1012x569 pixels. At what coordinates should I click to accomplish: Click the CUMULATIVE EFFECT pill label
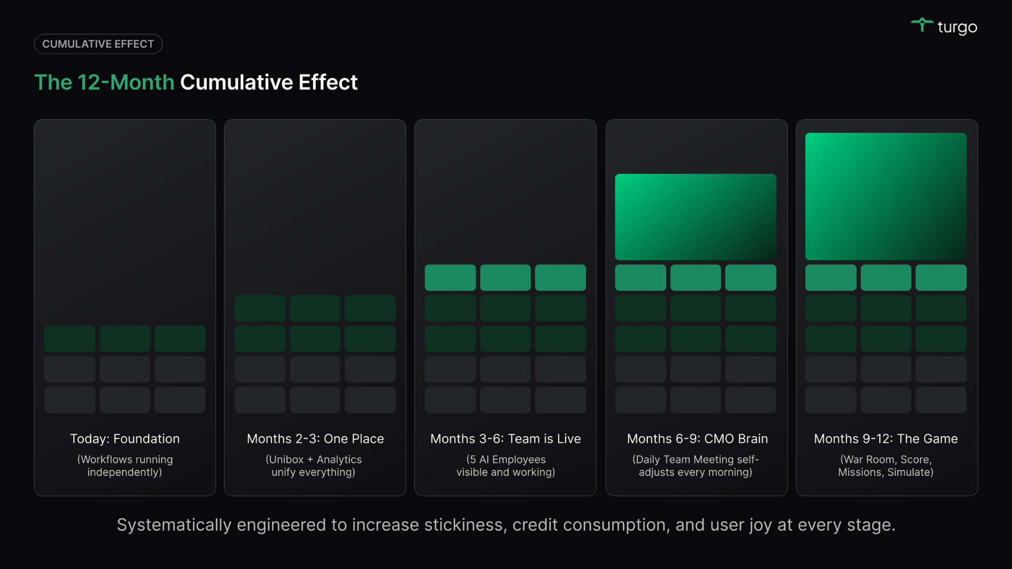point(98,44)
